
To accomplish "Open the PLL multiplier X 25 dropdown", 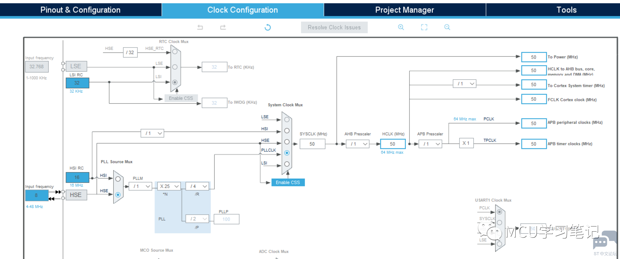I will pos(169,186).
